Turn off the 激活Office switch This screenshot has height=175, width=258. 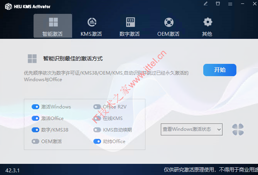tap(35, 118)
